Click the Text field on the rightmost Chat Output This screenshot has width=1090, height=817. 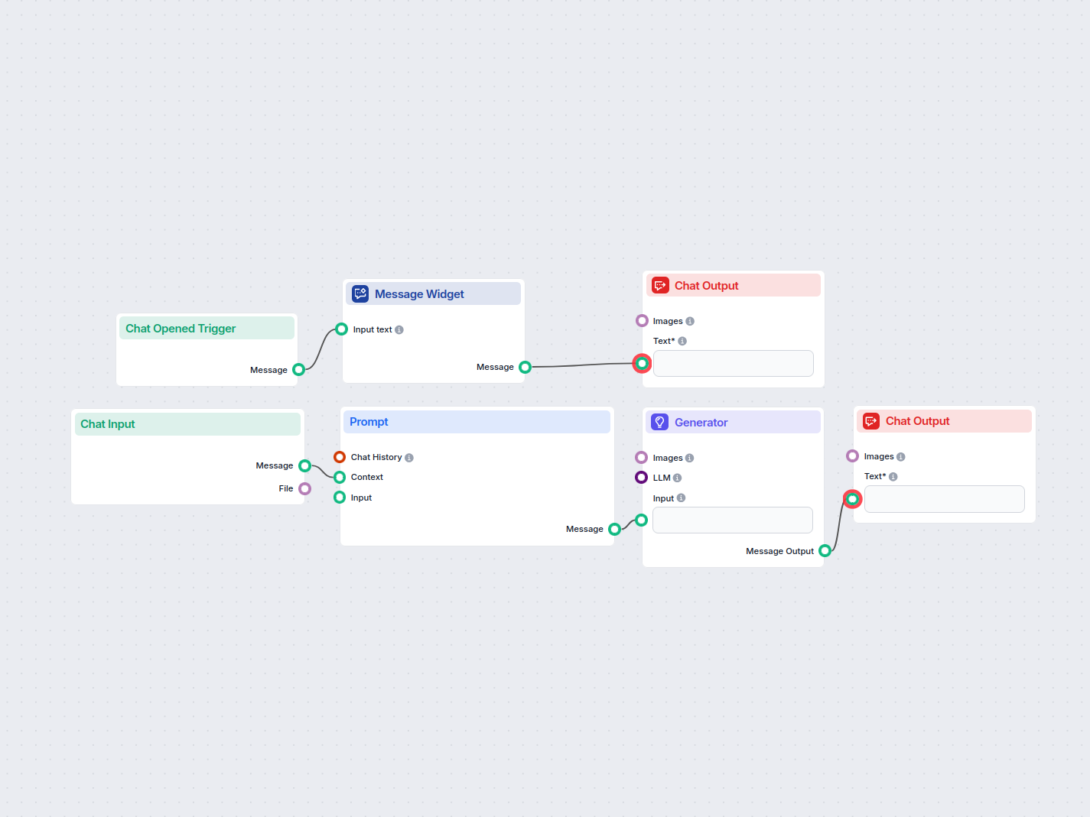pyautogui.click(x=944, y=499)
